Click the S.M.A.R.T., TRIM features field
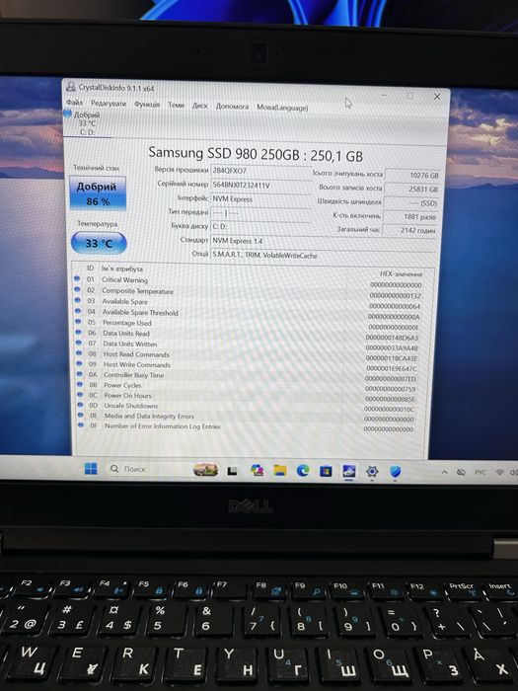This screenshot has height=691, width=518. point(322,255)
